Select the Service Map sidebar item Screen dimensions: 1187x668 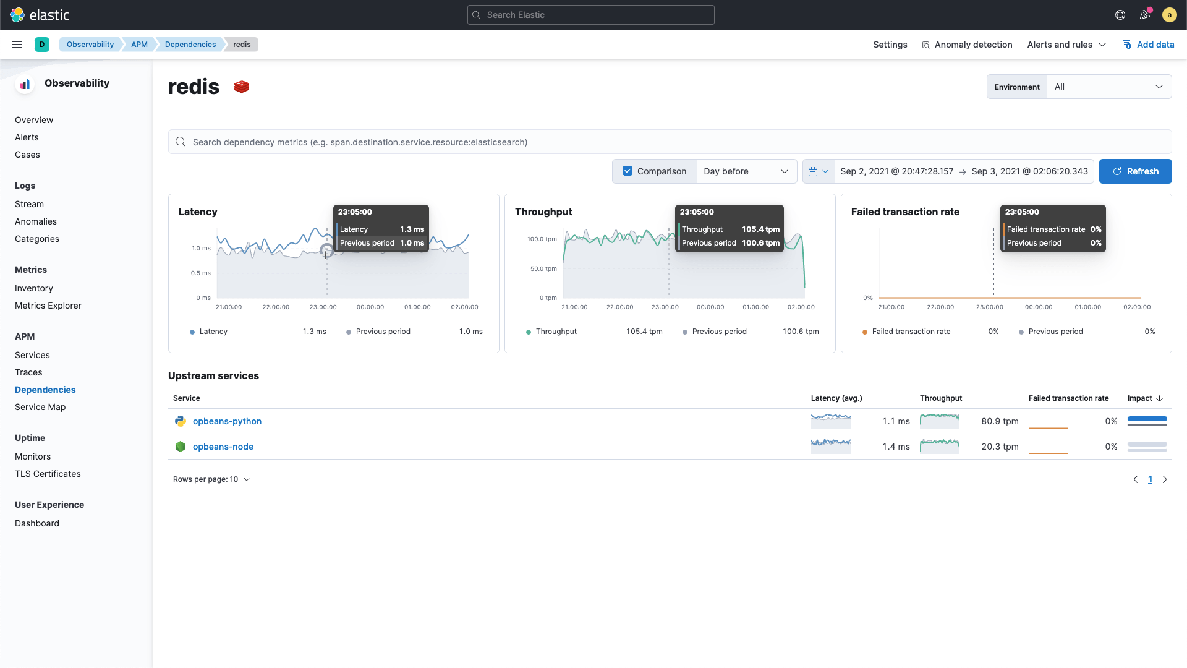[x=40, y=406]
